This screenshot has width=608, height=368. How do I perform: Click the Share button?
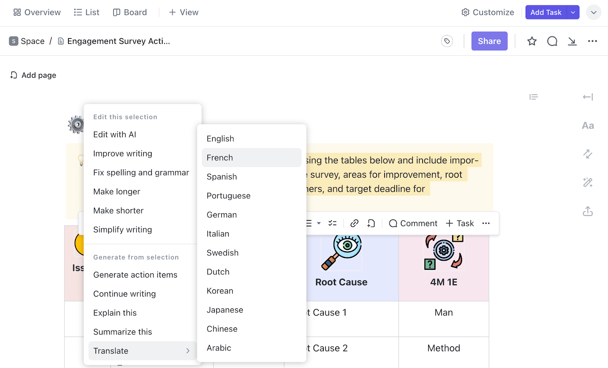[489, 41]
